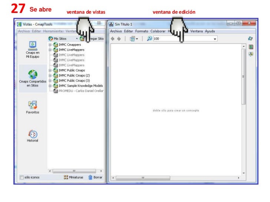Open the Colaborar menu
The image size is (270, 202).
(x=158, y=31)
